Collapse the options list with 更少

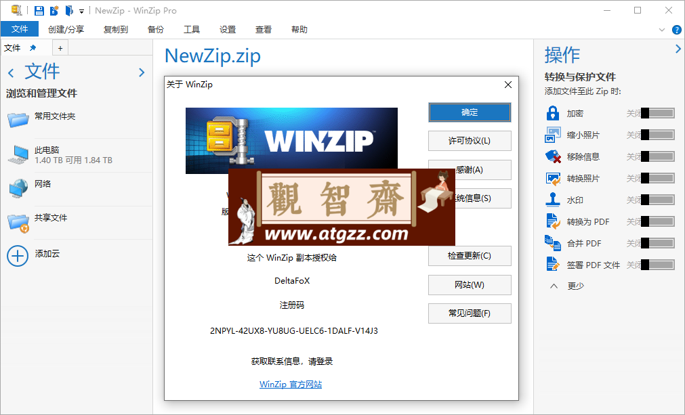(x=566, y=286)
